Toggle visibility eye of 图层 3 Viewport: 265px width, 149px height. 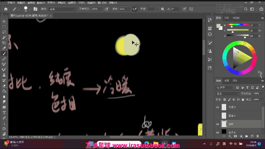tap(217, 107)
